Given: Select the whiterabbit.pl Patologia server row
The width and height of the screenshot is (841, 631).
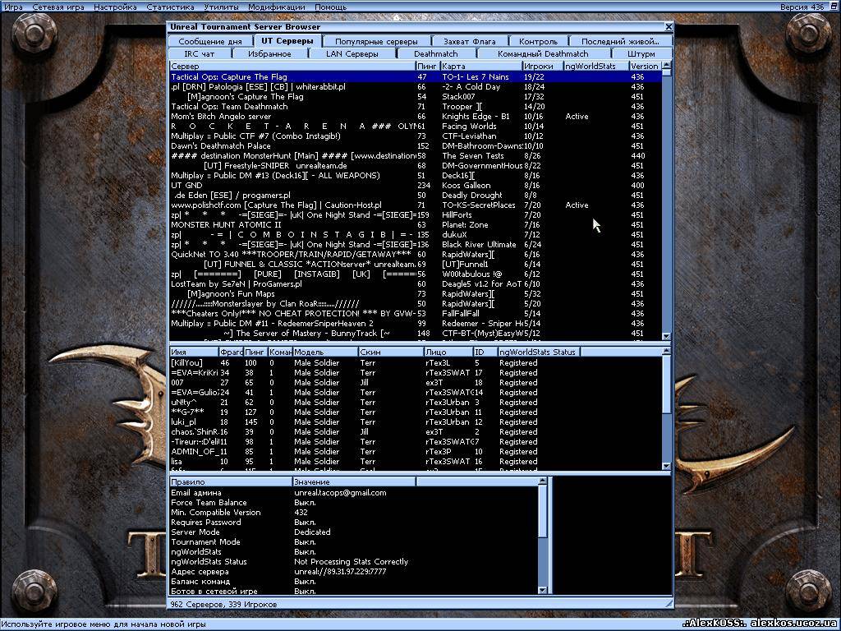Looking at the screenshot, I should [x=416, y=86].
